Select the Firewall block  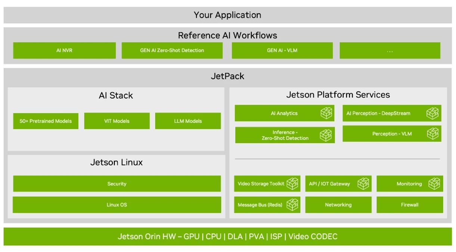pyautogui.click(x=409, y=205)
